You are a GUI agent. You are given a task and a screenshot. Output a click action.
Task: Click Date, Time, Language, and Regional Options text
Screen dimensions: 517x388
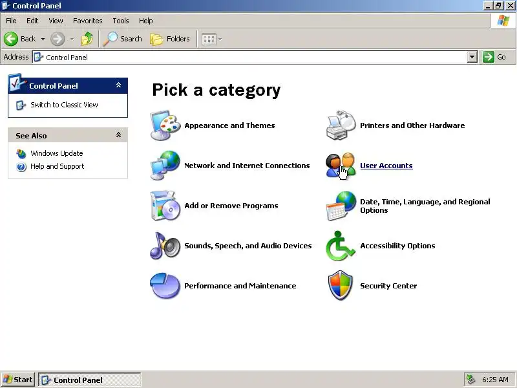click(x=425, y=206)
